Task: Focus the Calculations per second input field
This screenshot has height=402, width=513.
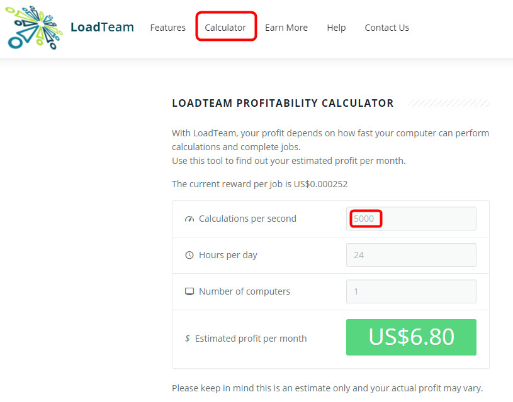Action: pyautogui.click(x=411, y=219)
